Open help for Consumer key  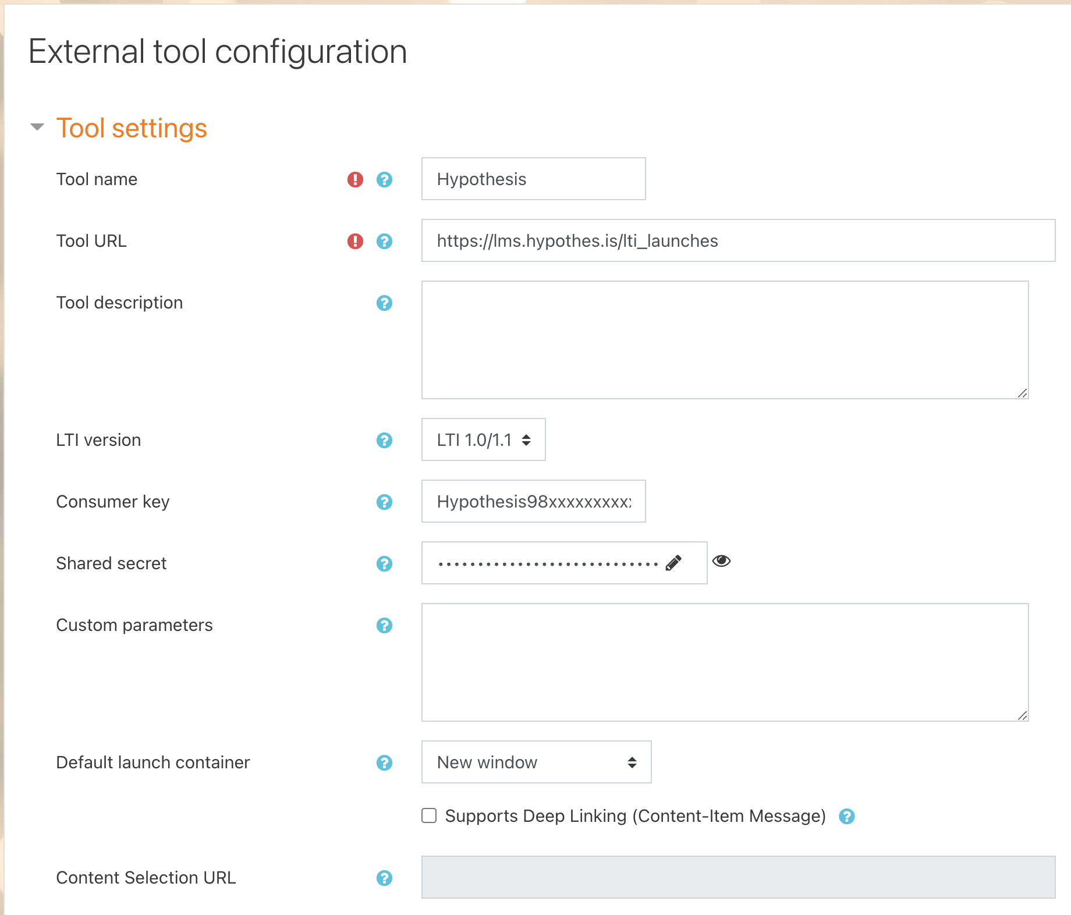[x=384, y=502]
